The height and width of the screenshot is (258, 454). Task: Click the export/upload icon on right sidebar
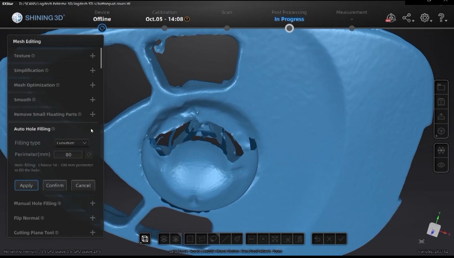(441, 116)
